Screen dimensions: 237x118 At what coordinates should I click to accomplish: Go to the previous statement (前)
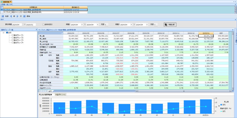pos(12,16)
